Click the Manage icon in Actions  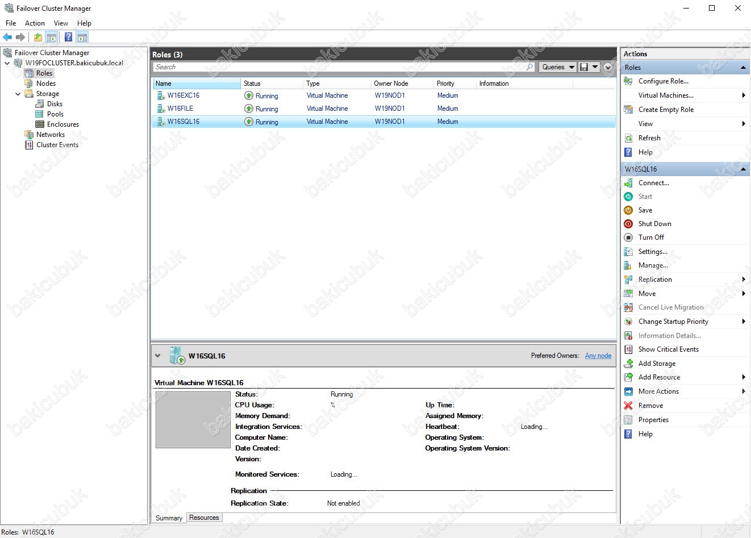pyautogui.click(x=628, y=265)
